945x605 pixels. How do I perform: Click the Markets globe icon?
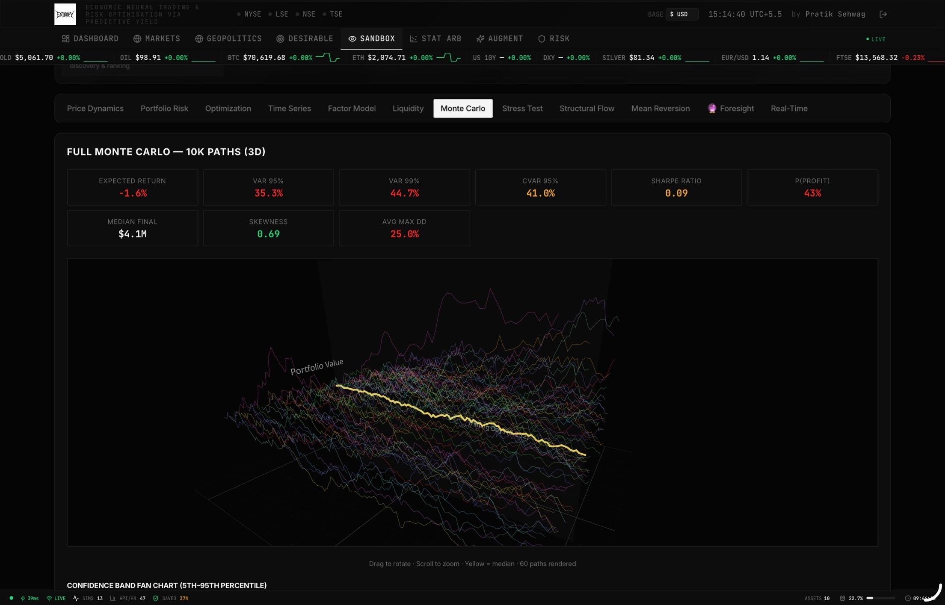point(137,39)
